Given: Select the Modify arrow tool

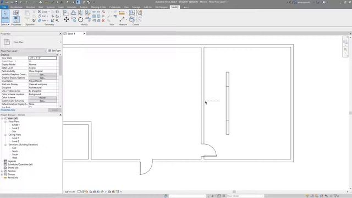Looking at the screenshot, I should (5, 16).
